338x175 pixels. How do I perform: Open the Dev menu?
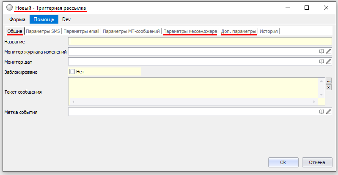click(x=66, y=19)
